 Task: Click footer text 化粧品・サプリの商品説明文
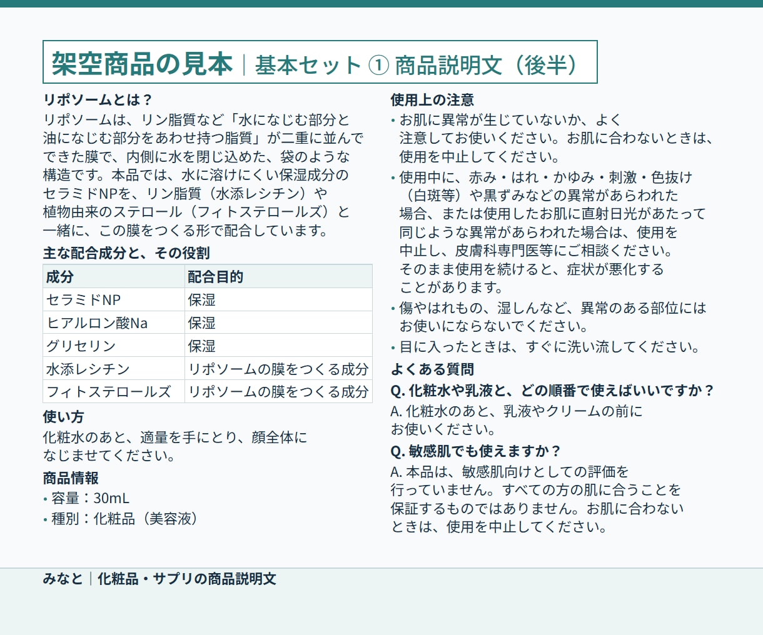tap(187, 579)
